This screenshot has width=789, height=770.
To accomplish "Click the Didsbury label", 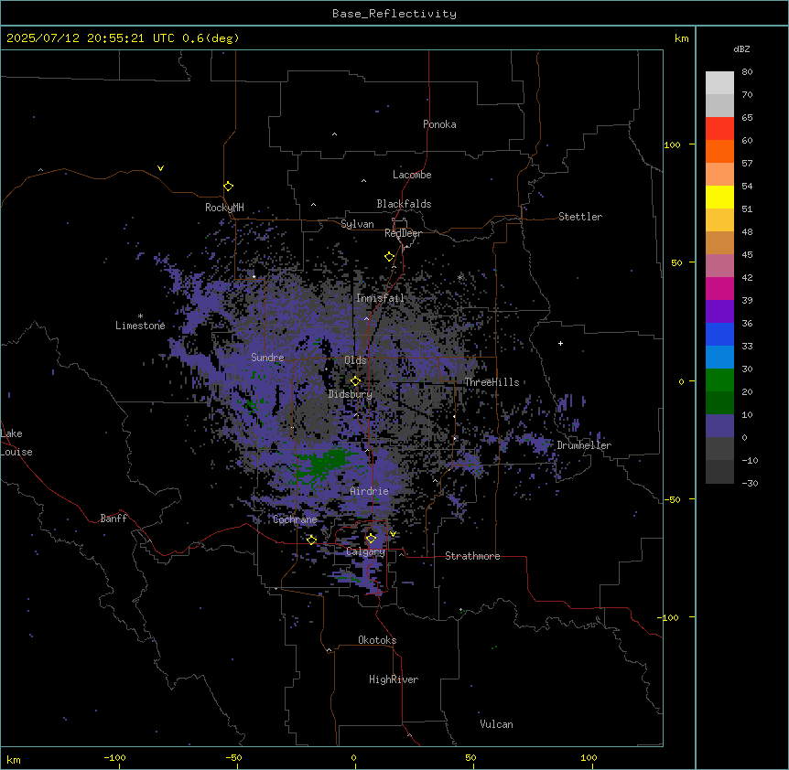I will (351, 394).
